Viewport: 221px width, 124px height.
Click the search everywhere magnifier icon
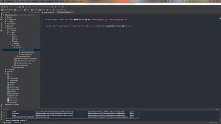(220, 7)
